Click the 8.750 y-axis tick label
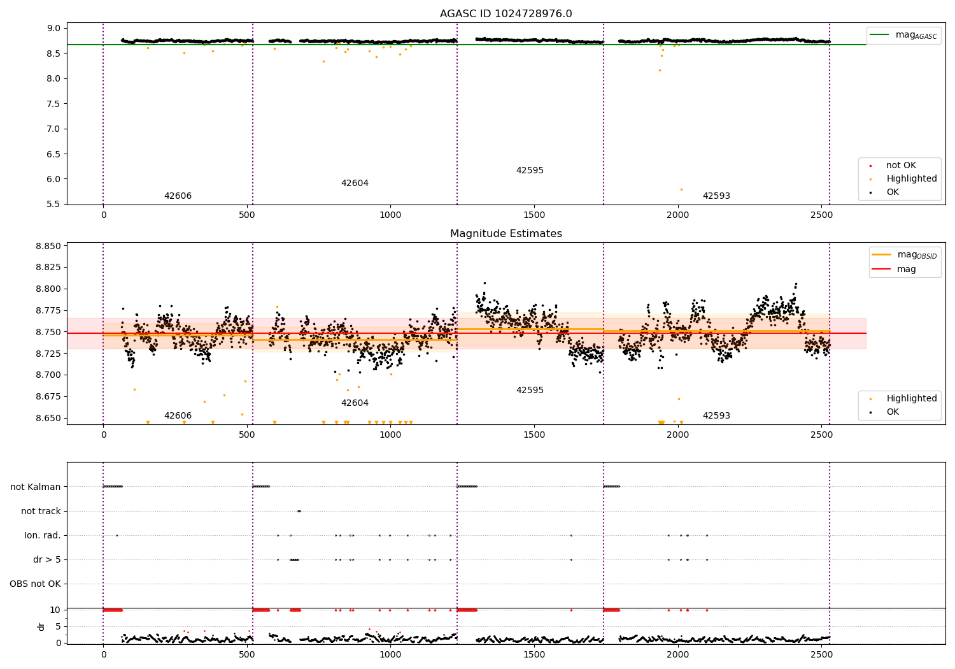This screenshot has width=955, height=669. point(48,333)
